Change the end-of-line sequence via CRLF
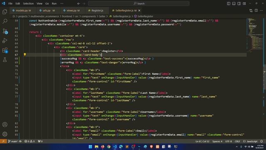Screen dimensions: 266x150 coord(237,141)
